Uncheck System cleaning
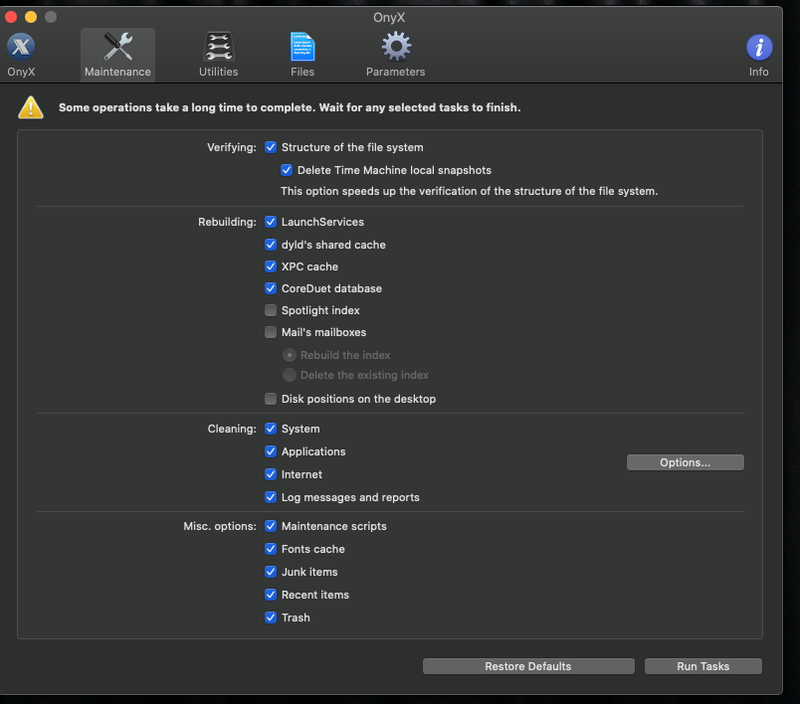The height and width of the screenshot is (704, 800). click(x=271, y=429)
